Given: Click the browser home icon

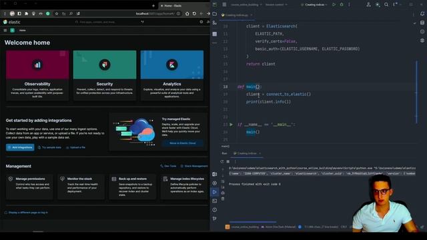Looking at the screenshot, I should [187, 13].
